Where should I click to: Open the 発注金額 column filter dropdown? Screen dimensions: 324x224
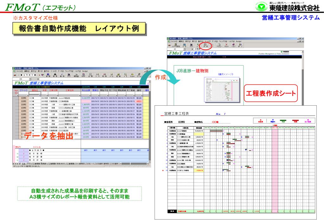pyautogui.click(x=90, y=95)
